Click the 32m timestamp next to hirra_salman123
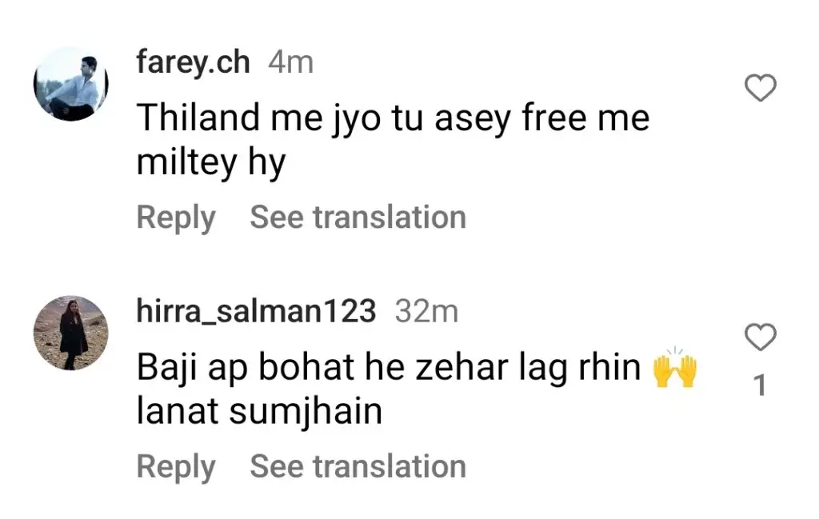Viewport: 819px width, 519px height. click(x=426, y=312)
